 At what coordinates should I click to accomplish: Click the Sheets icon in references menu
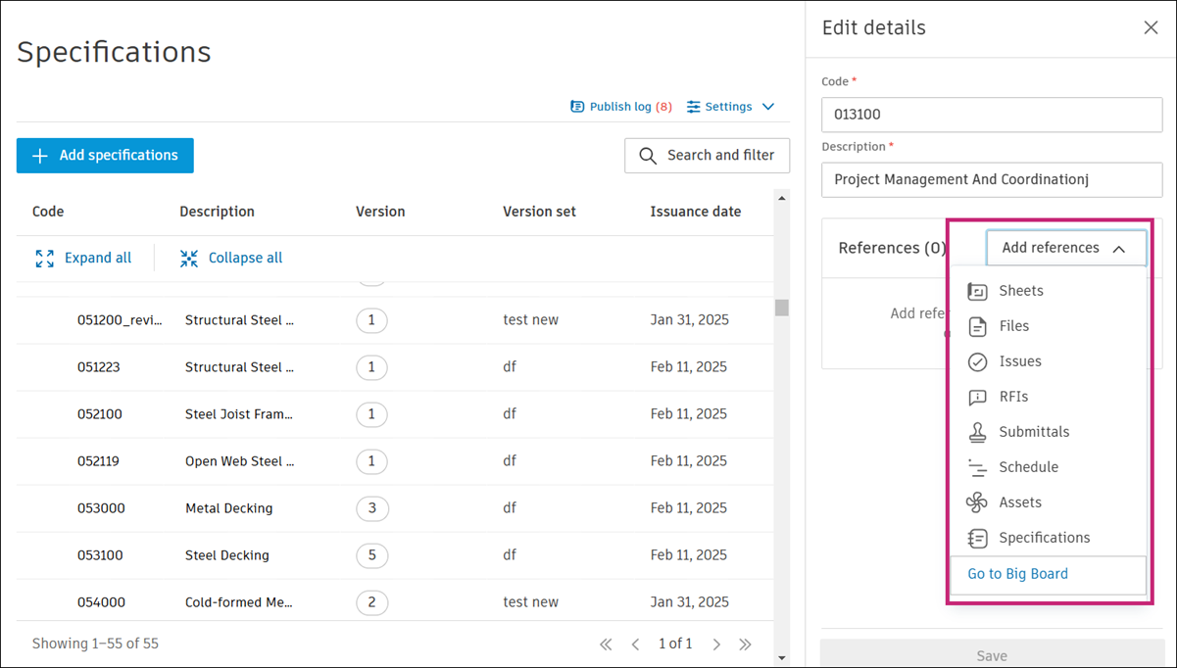977,291
